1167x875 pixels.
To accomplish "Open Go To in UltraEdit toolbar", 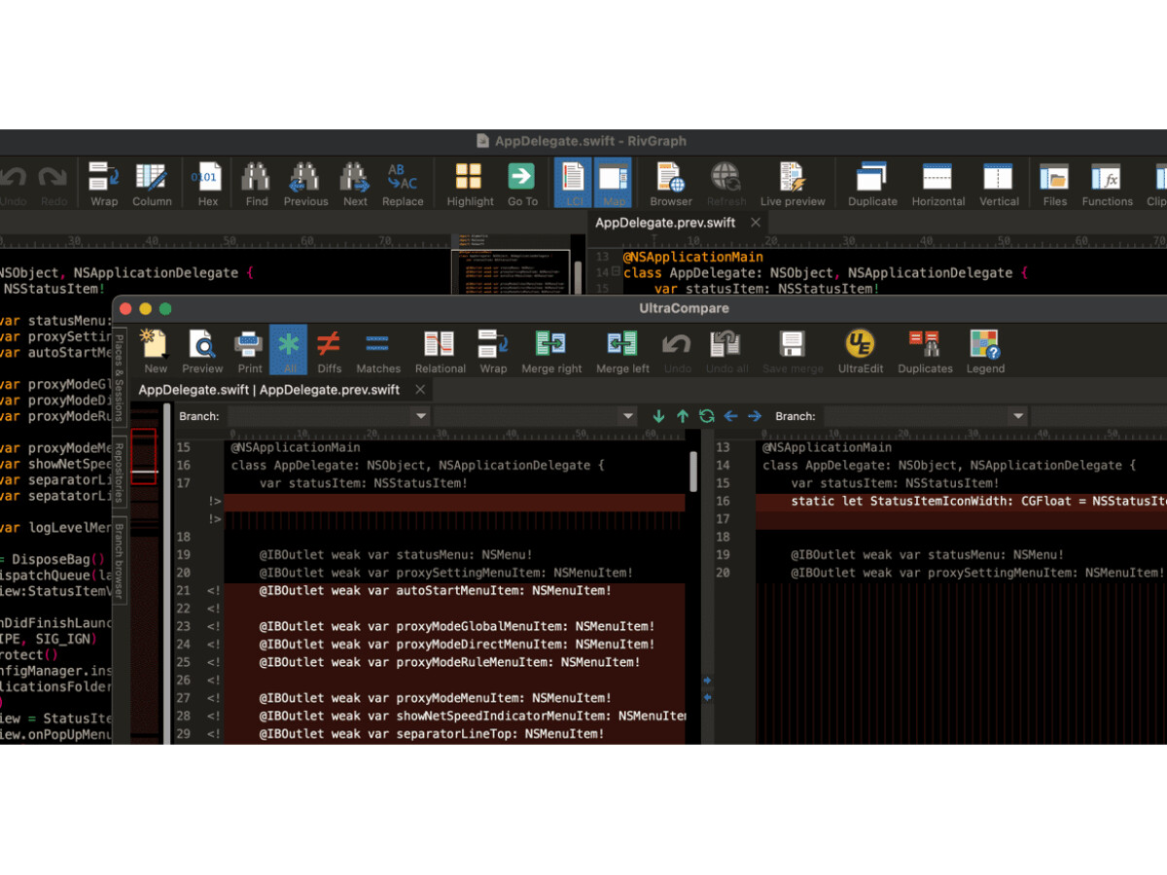I will 522,183.
